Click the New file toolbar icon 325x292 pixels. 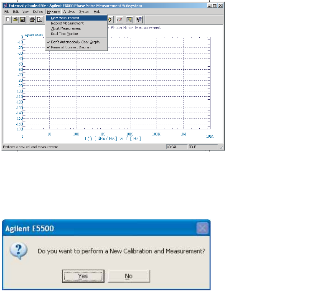(8, 20)
